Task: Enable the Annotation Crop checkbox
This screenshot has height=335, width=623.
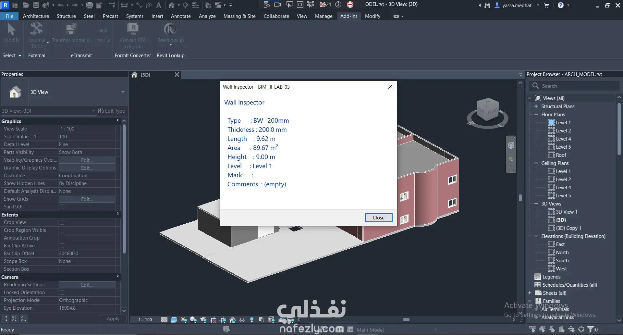Action: click(62, 238)
